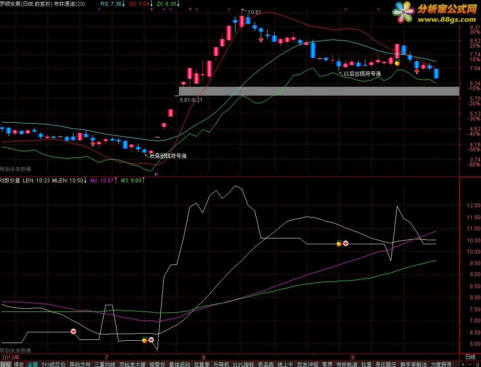Open the 三重均线 indicator tab
Screen dimensions: 481x367
(x=105, y=364)
